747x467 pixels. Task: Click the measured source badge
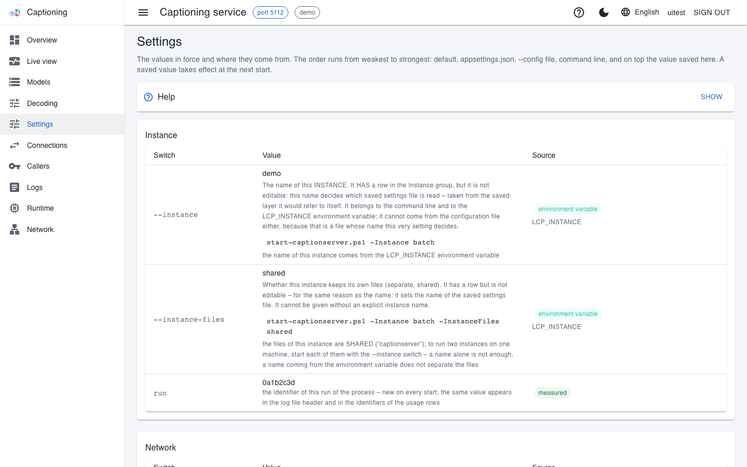click(552, 393)
